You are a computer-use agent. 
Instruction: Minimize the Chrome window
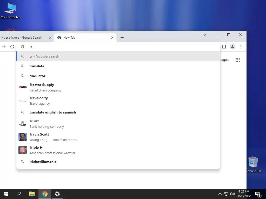point(216,35)
